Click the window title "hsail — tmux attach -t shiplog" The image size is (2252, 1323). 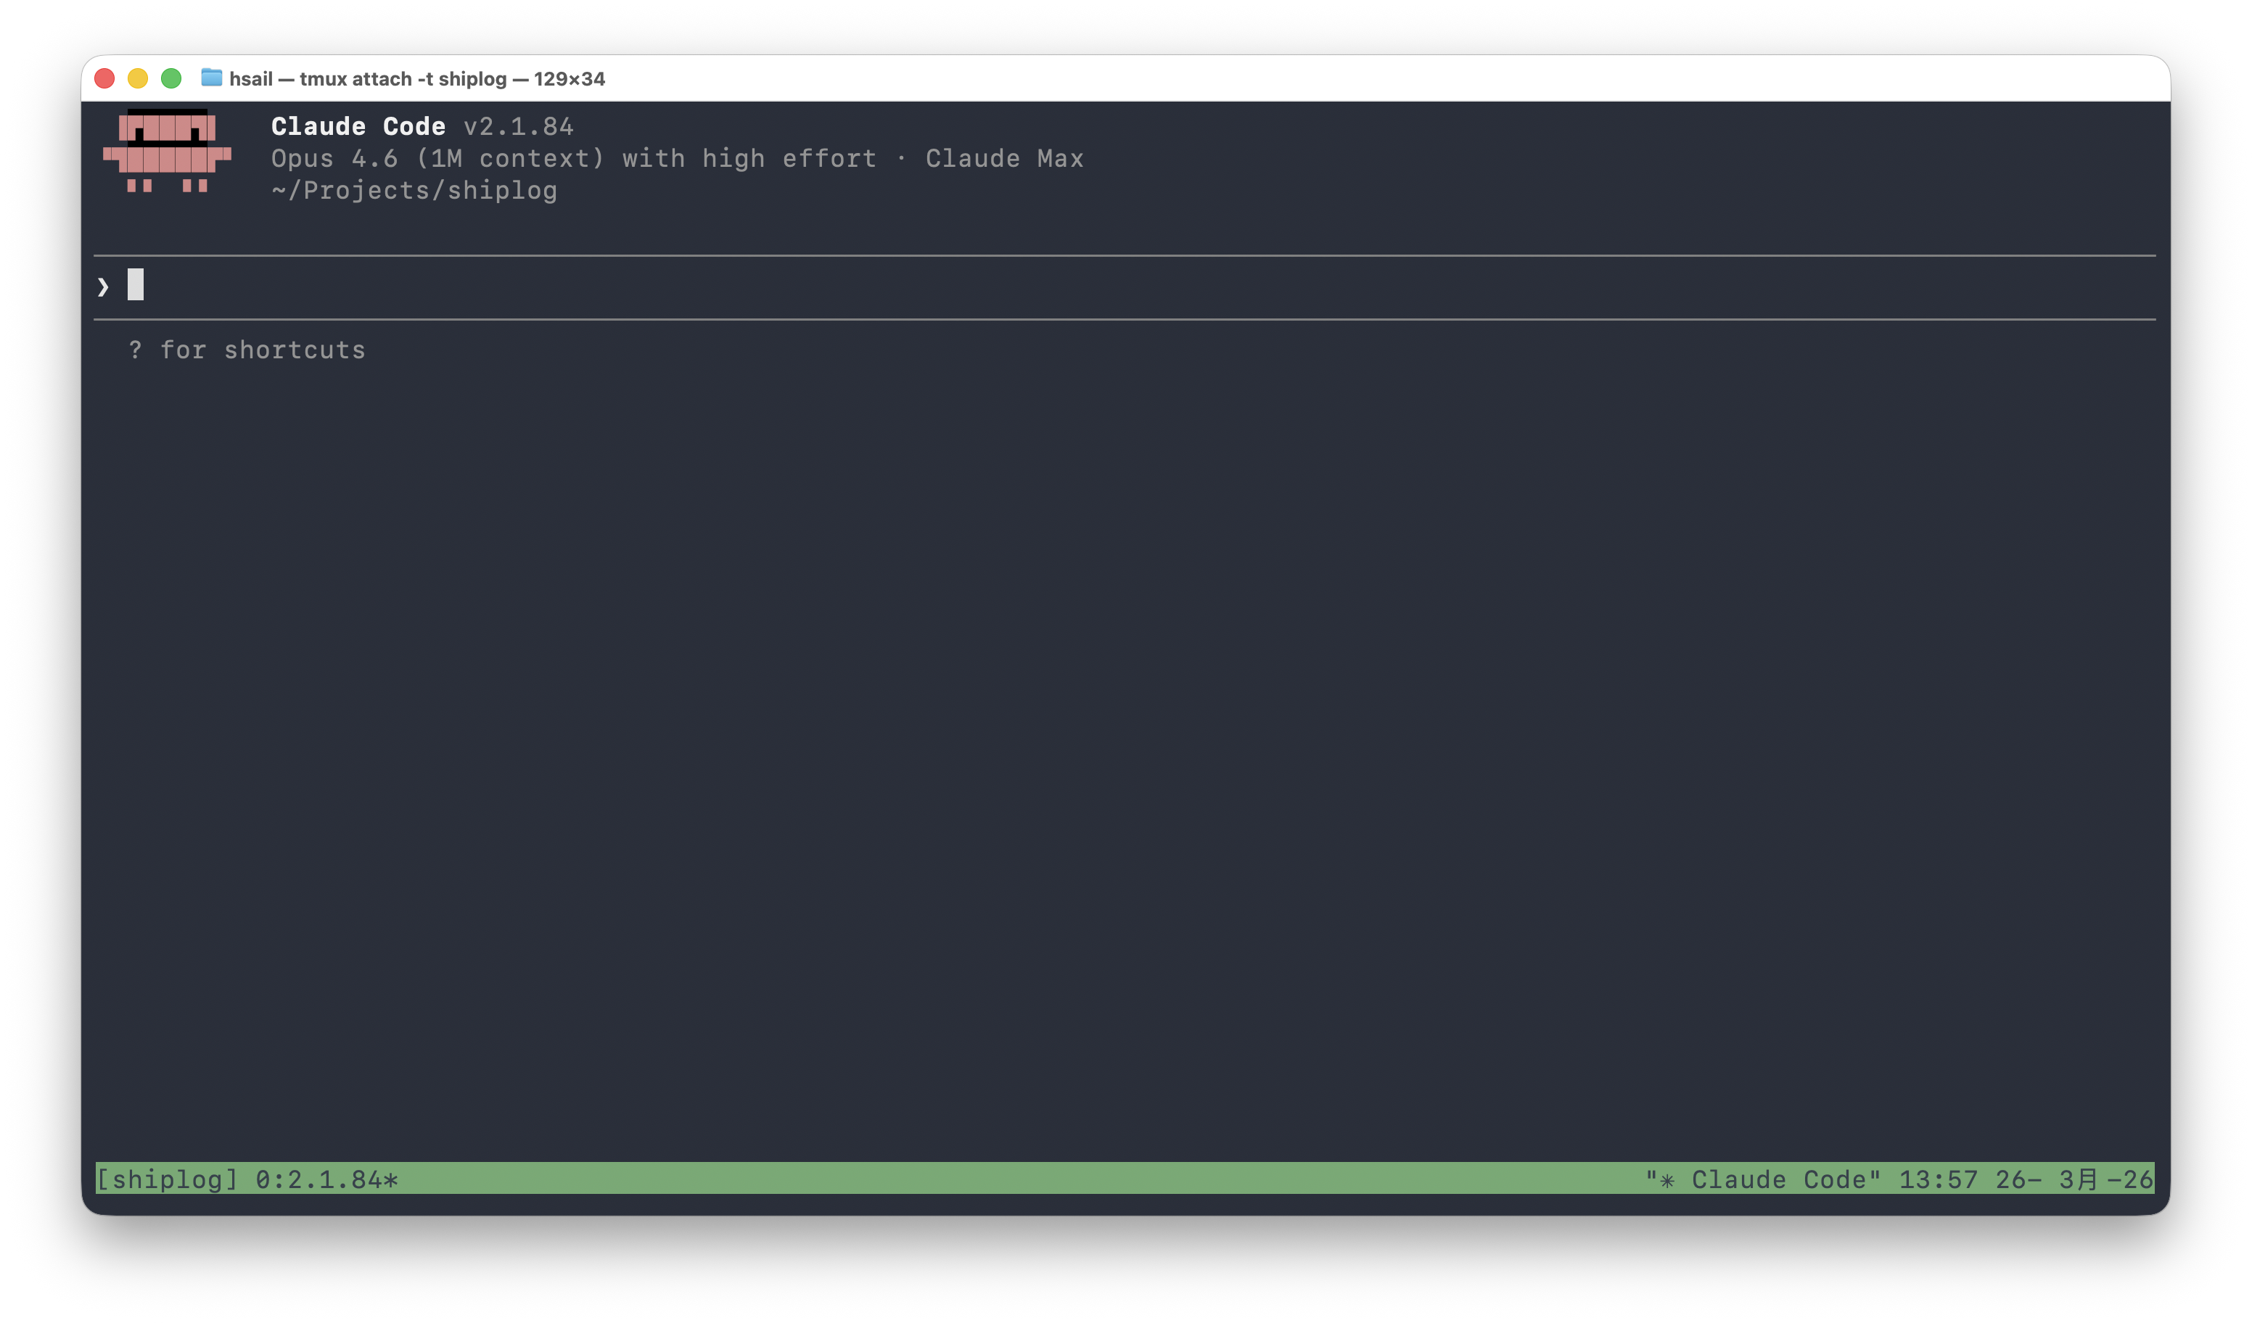tap(368, 78)
